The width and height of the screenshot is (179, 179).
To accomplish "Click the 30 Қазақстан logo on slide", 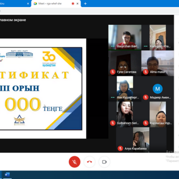I will (x=49, y=59).
